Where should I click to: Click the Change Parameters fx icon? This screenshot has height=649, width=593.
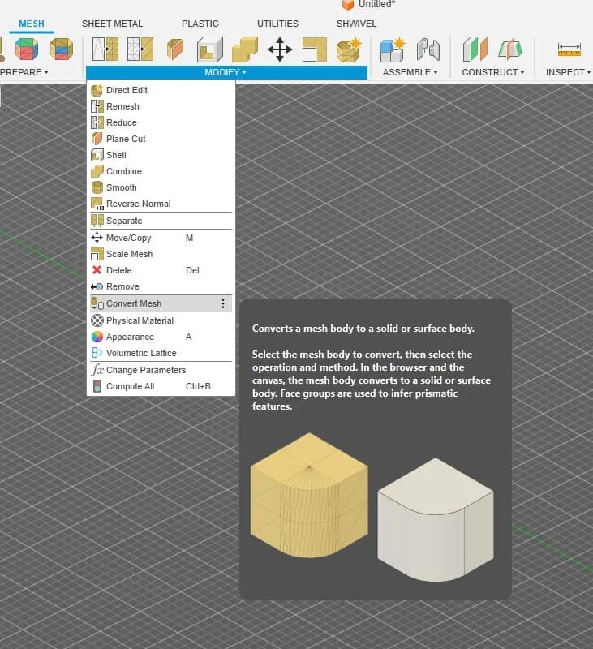(x=97, y=370)
